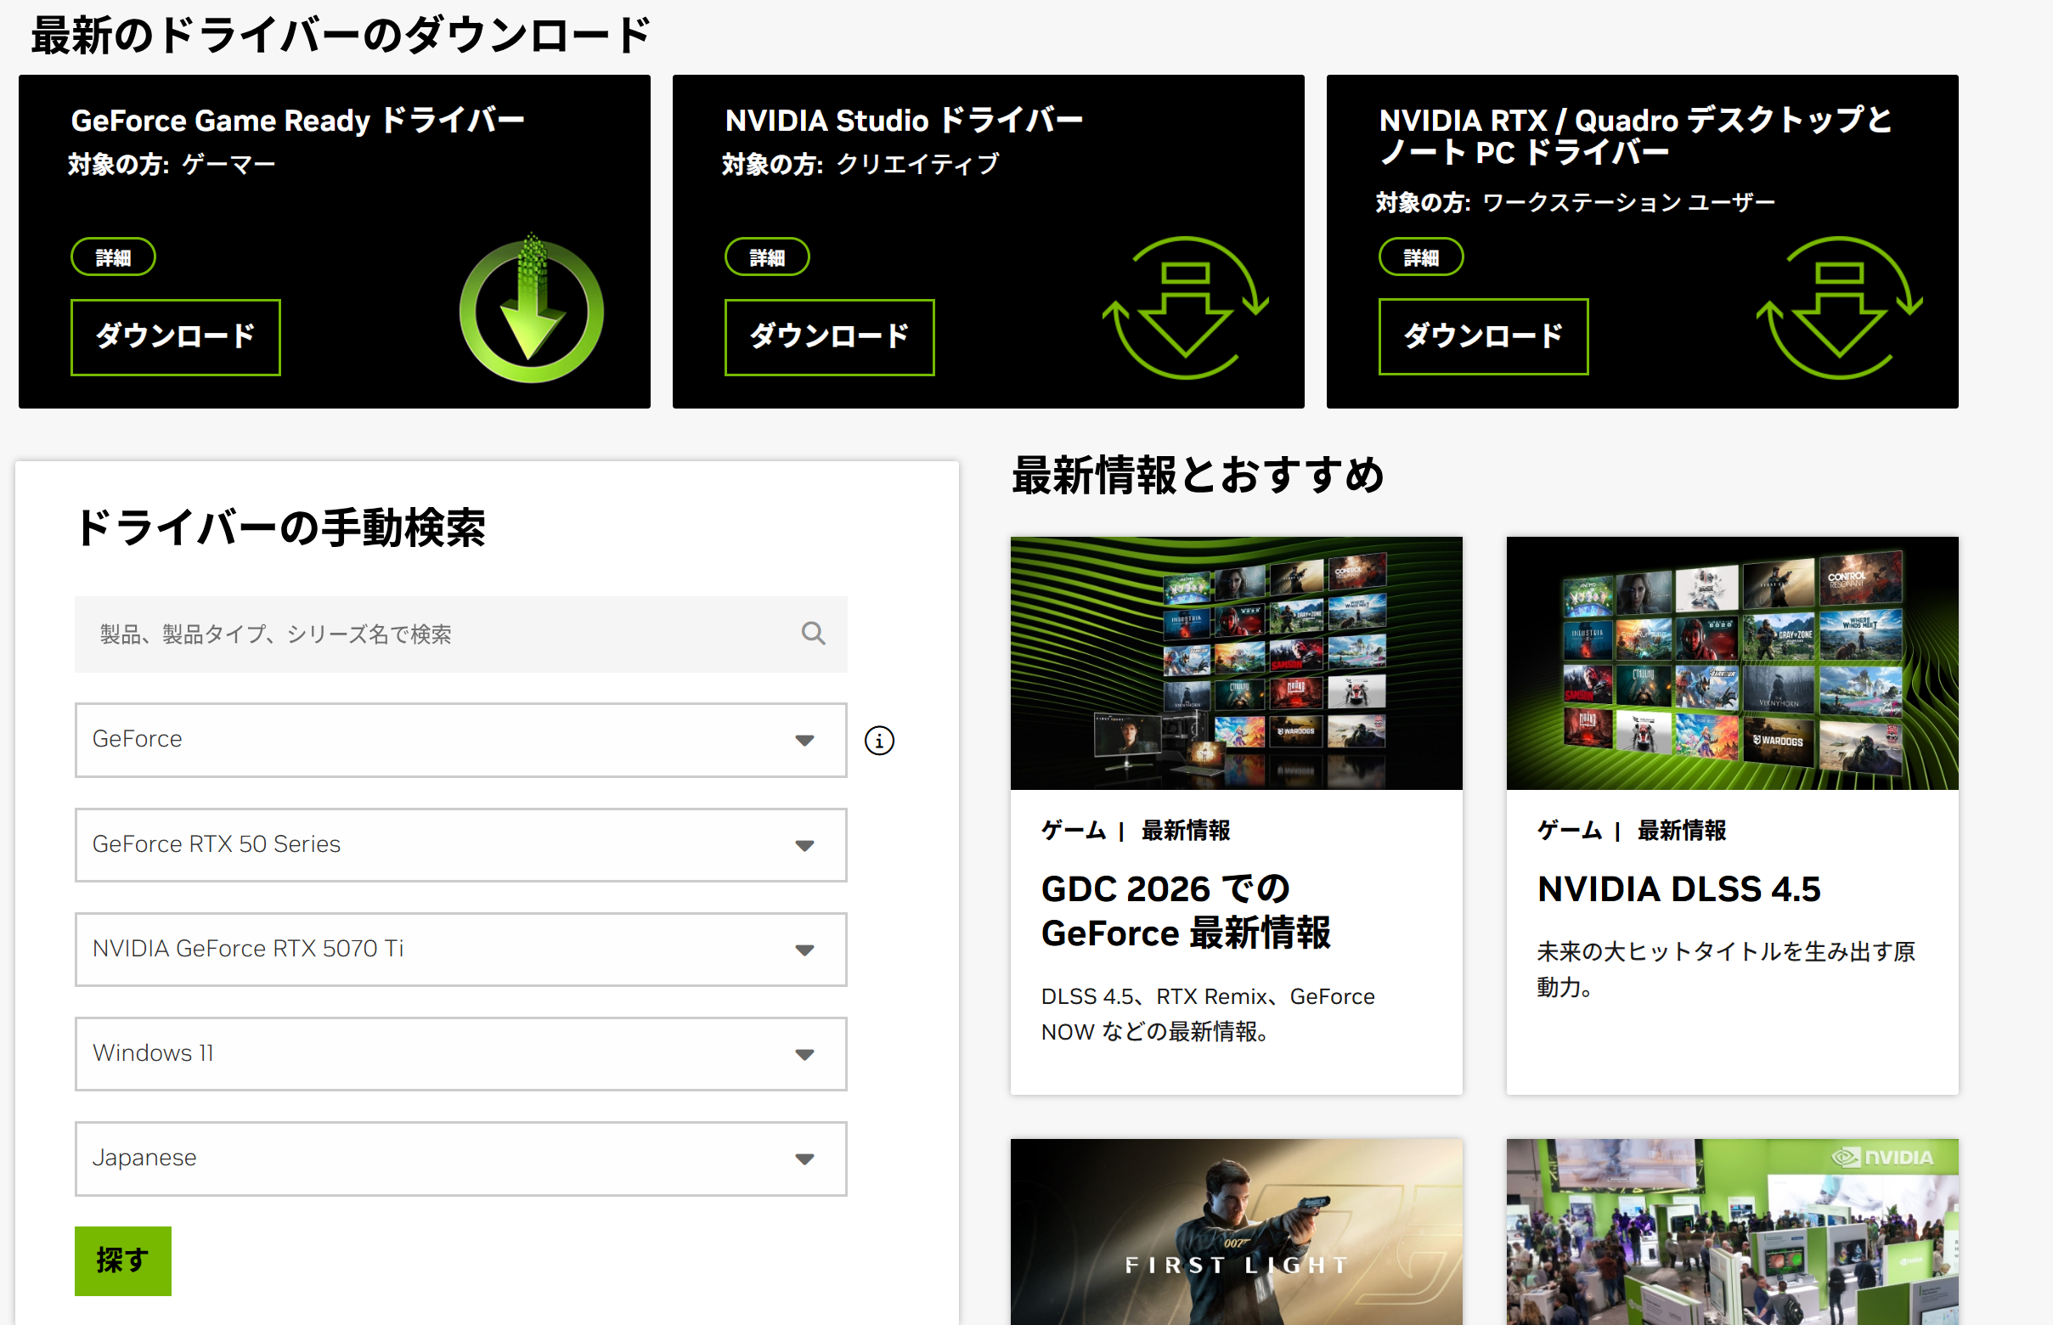Expand the GeForce RTX 50 Series dropdown
Screen dimensions: 2053x1325
click(460, 845)
